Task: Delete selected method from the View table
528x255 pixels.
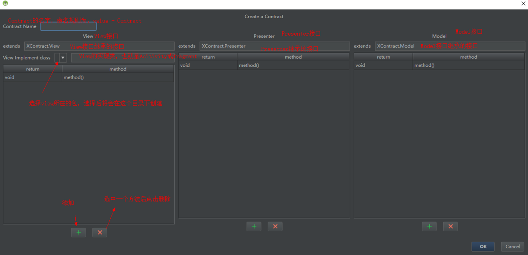Action: (x=100, y=232)
